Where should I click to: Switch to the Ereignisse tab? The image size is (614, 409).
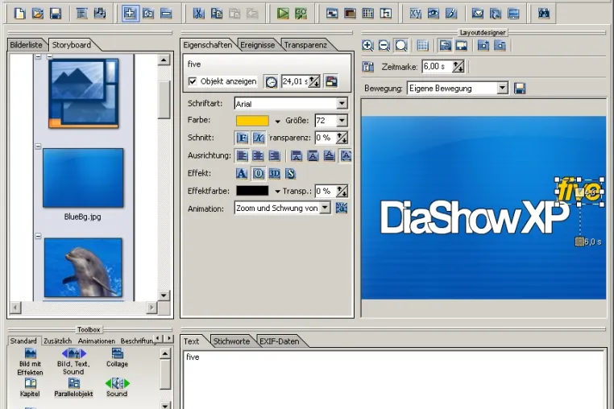(x=257, y=45)
